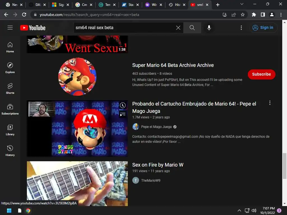Open the taskbar clock and date
The image size is (287, 215).
(267, 211)
